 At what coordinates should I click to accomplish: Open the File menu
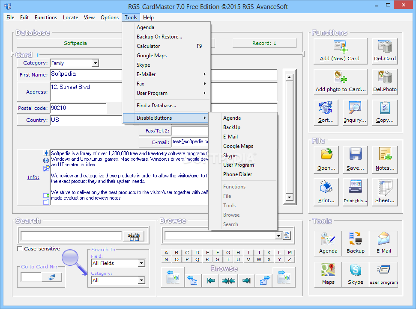click(x=10, y=18)
